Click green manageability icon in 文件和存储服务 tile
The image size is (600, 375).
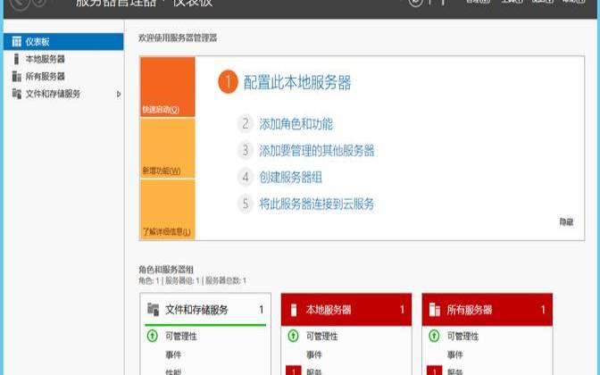coord(153,336)
